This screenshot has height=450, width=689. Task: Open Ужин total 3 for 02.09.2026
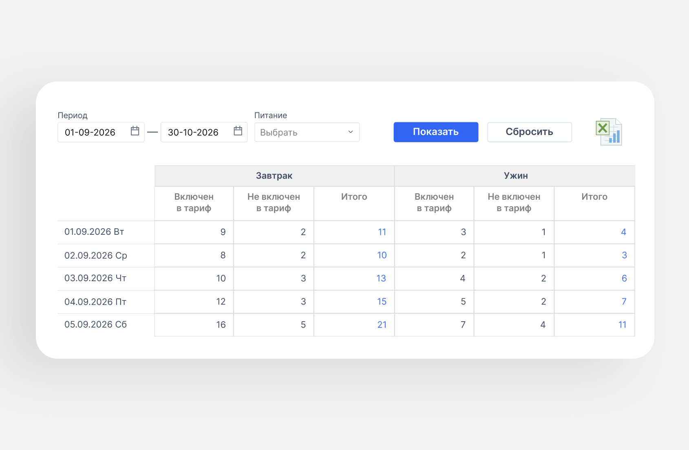[x=624, y=255]
